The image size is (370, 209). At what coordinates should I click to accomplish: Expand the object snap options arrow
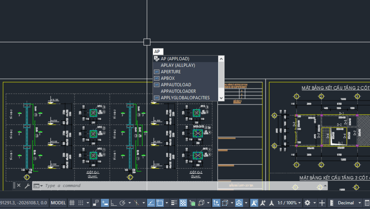tap(166, 203)
